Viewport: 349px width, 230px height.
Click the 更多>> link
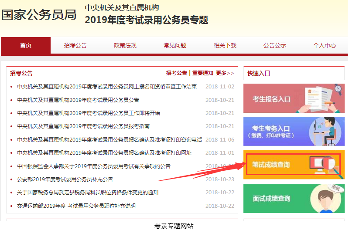tap(225, 73)
